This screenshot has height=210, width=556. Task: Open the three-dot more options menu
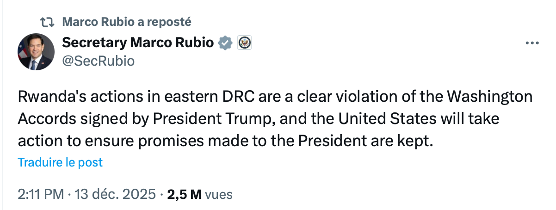(x=533, y=43)
